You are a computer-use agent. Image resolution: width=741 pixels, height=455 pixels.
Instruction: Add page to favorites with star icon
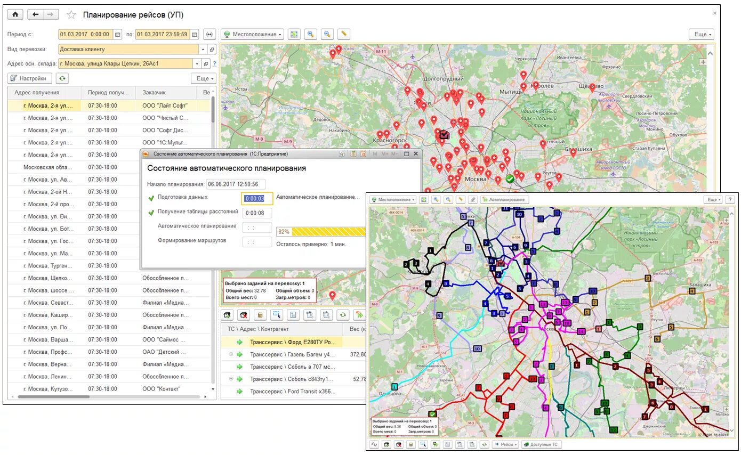(71, 15)
